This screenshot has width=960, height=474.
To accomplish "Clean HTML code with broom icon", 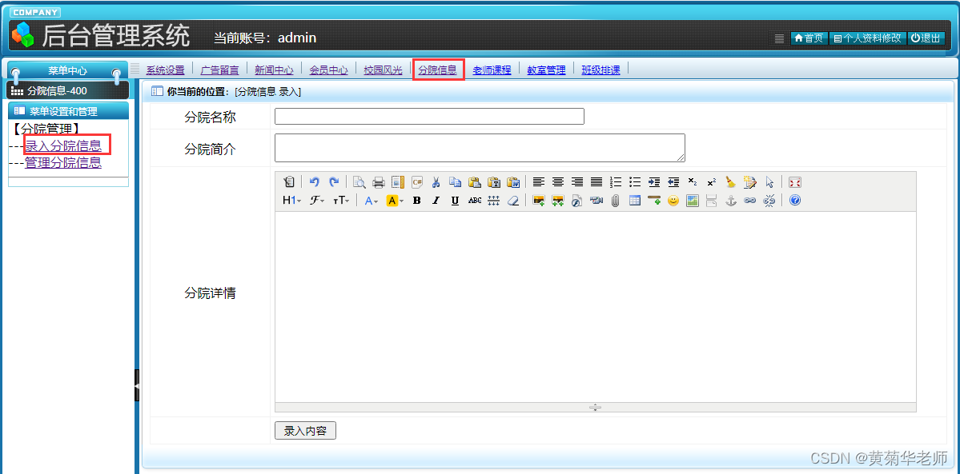I will tap(730, 182).
